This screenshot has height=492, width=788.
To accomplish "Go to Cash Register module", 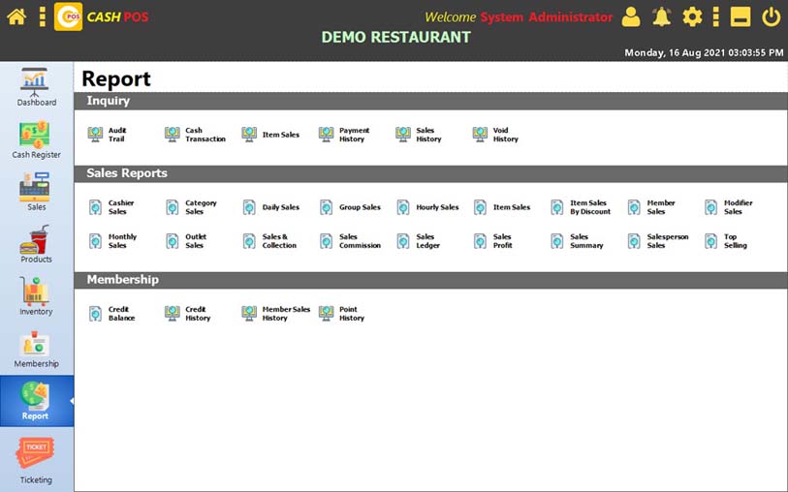I will (36, 139).
